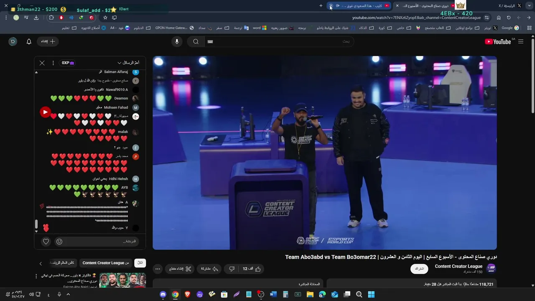This screenshot has height=301, width=535.
Task: Open the apps grid in bookmarks bar
Action: (x=530, y=28)
